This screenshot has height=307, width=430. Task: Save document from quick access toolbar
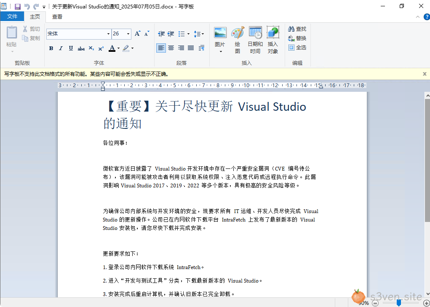(17, 6)
